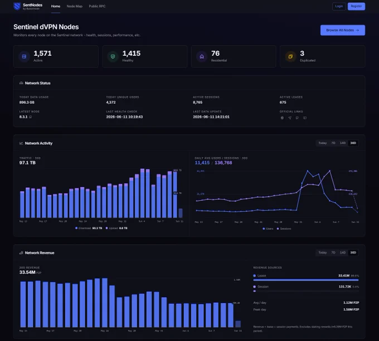Click the small icon beside version 8.3.1
This screenshot has height=341, width=379.
[x=31, y=117]
